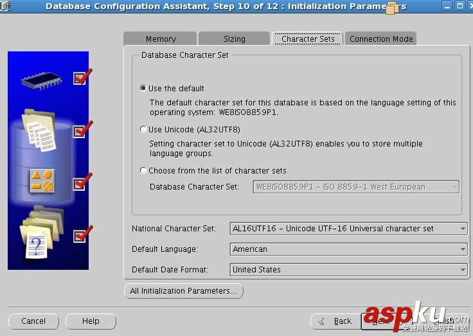
Task: Click checkmark box beside question mark document
Action: pos(79,236)
